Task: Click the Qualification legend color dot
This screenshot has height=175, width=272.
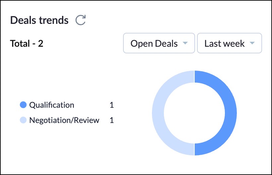Action: (23, 105)
